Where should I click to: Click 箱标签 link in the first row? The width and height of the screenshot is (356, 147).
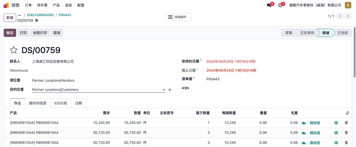click(x=315, y=123)
